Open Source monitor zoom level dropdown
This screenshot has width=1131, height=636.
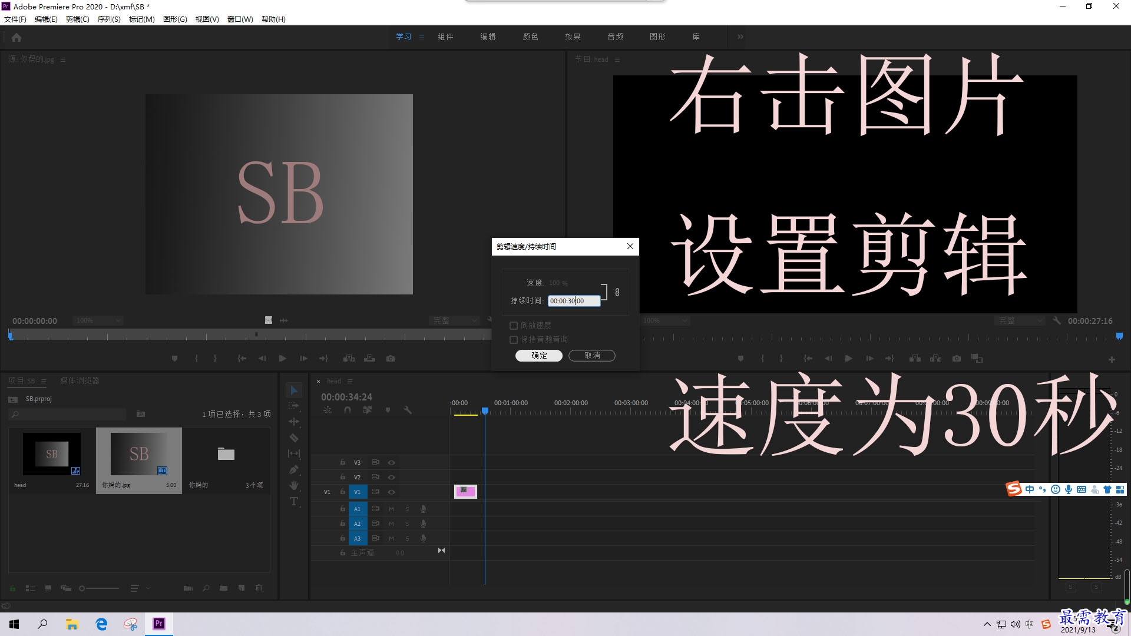click(x=98, y=320)
